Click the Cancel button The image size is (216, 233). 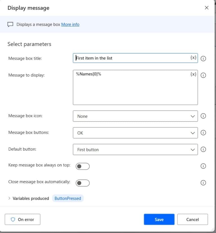pos(193,219)
